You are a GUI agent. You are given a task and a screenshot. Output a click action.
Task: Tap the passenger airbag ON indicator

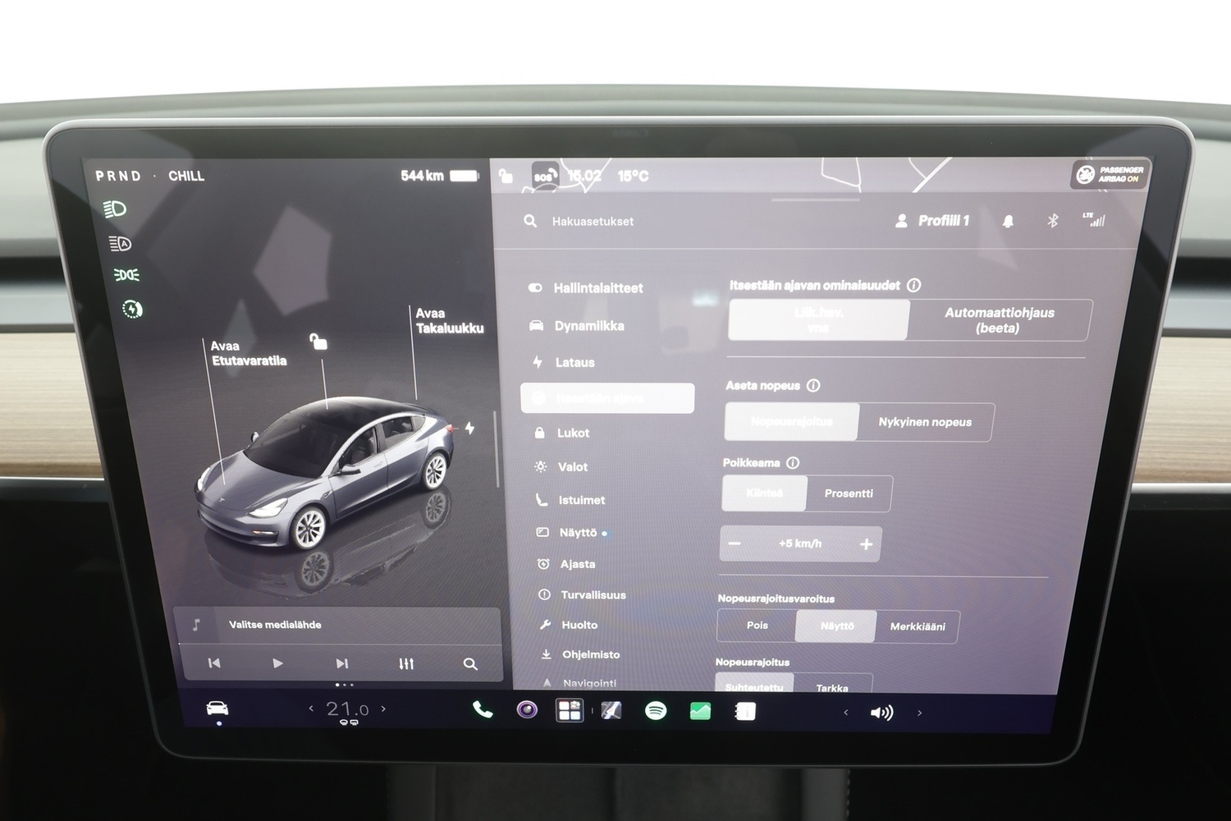(1110, 174)
